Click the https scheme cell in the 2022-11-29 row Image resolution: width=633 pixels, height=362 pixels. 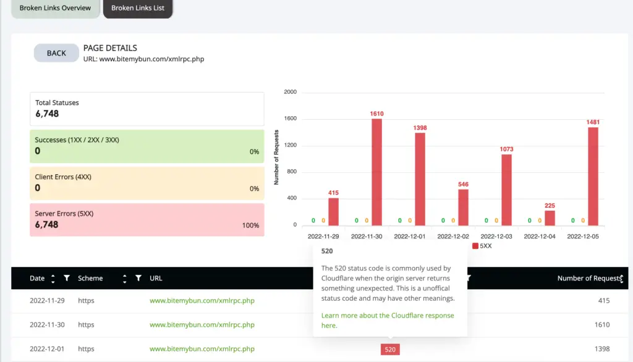coord(86,301)
